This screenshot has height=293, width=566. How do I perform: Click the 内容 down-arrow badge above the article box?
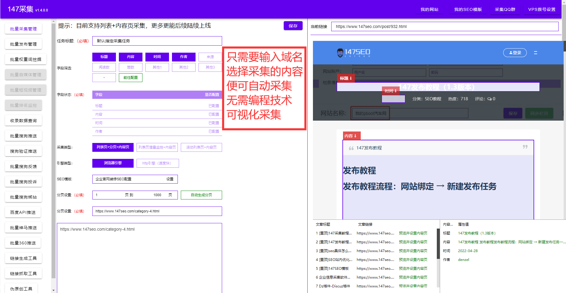[x=351, y=136]
